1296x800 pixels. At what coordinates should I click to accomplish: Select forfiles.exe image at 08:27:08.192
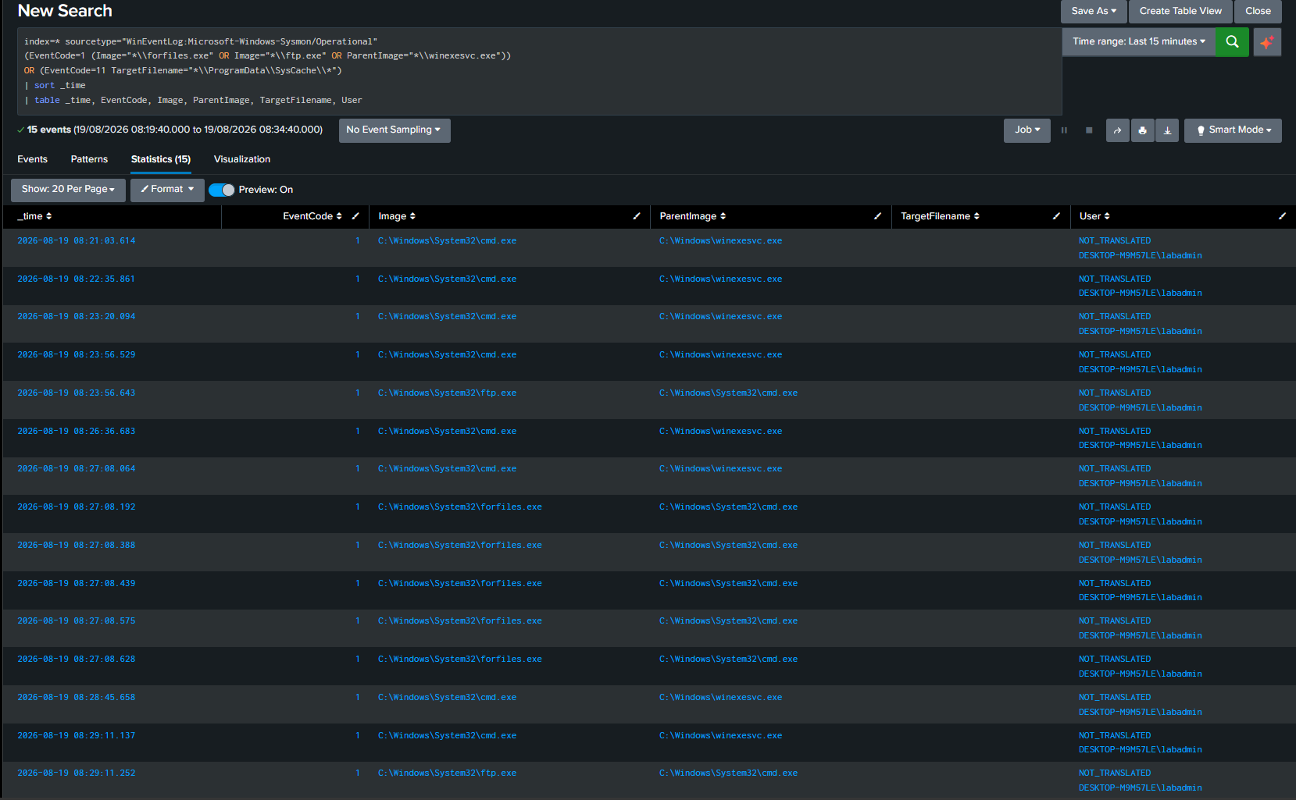coord(460,507)
